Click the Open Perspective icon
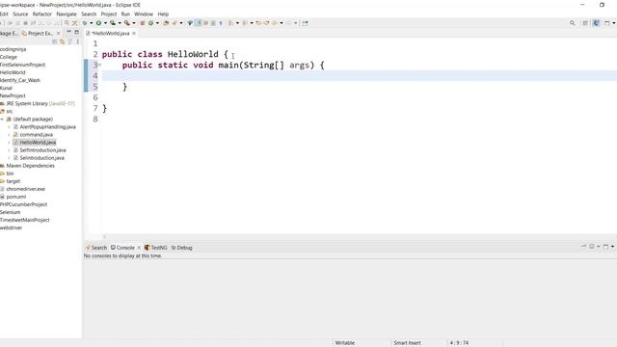Image resolution: width=617 pixels, height=347 pixels. tap(585, 23)
